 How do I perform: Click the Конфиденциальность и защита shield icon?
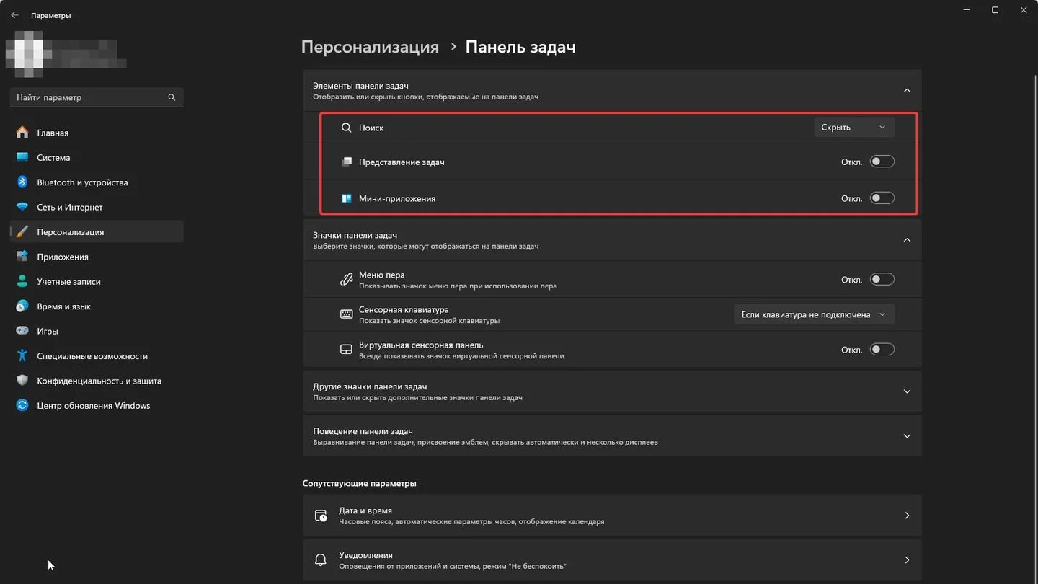click(x=22, y=381)
